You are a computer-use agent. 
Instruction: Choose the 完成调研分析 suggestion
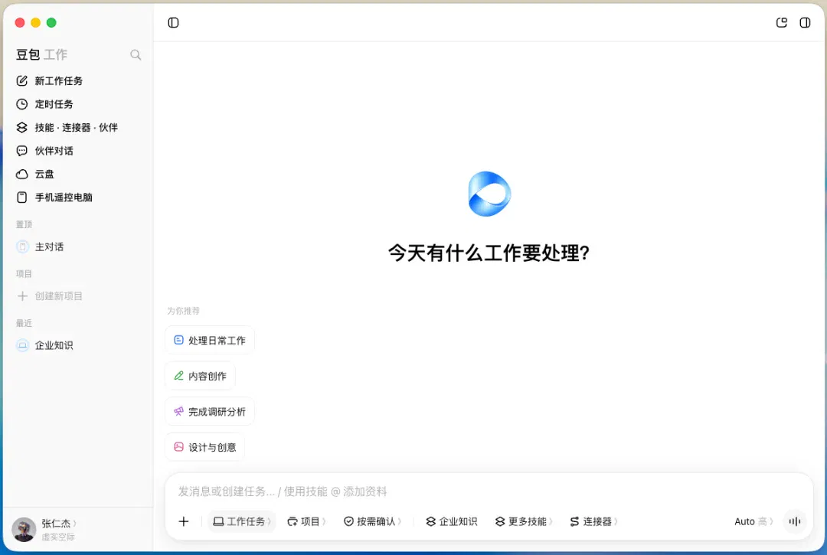coord(210,412)
